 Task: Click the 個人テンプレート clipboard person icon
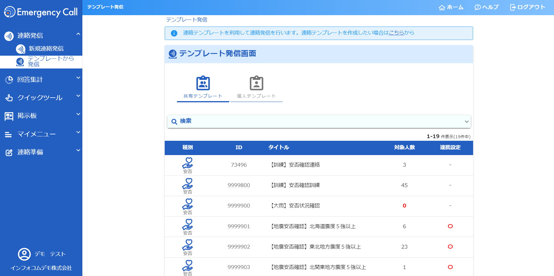256,83
